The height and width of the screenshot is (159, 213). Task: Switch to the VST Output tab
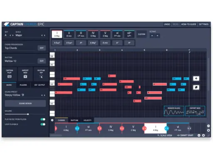coord(40,85)
